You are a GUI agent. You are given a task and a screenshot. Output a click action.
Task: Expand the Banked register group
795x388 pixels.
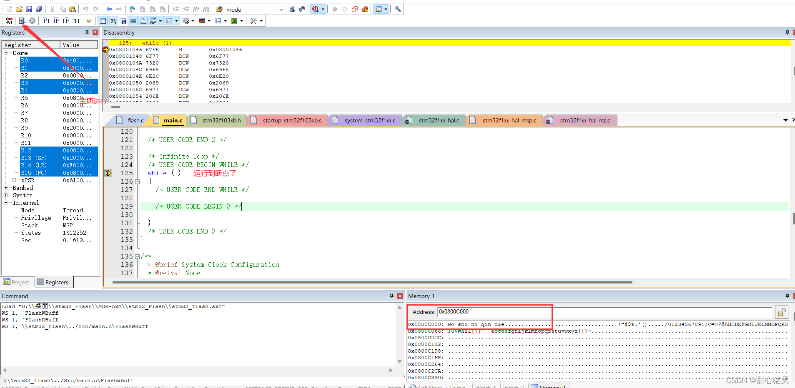click(x=6, y=188)
